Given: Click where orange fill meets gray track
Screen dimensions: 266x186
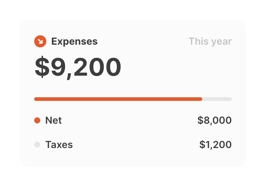Looking at the screenshot, I should point(202,99).
